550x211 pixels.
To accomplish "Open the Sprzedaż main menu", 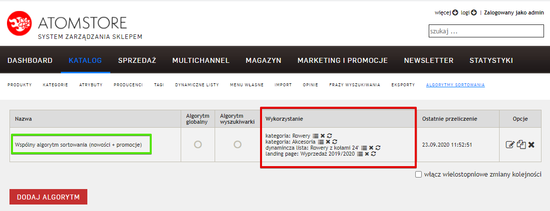I will point(137,60).
